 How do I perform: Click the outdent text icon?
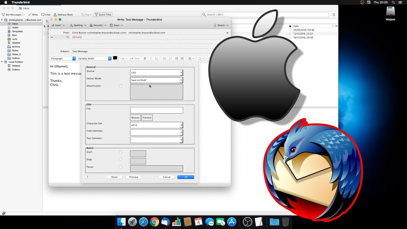tap(176, 59)
